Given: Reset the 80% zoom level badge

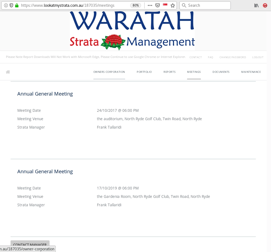Looking at the screenshot, I should pyautogui.click(x=136, y=5).
